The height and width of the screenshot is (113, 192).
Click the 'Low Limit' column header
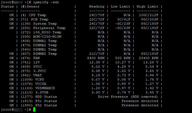coord(121,6)
